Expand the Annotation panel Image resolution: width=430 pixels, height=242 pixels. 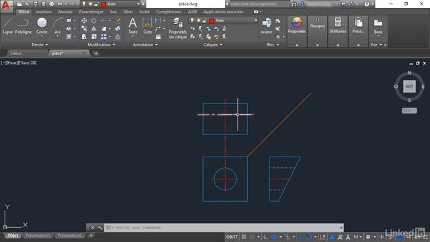pos(145,44)
